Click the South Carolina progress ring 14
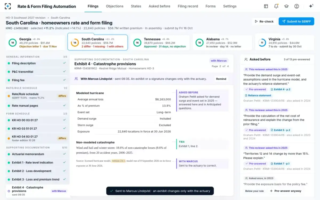320x200 pixels. coord(75,43)
